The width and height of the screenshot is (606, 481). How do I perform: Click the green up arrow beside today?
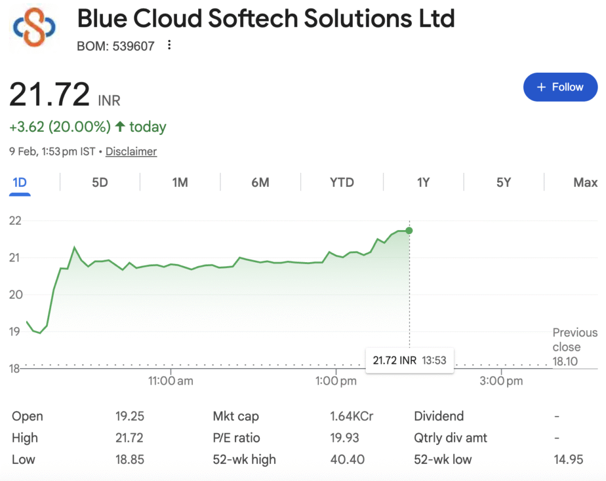(x=120, y=127)
